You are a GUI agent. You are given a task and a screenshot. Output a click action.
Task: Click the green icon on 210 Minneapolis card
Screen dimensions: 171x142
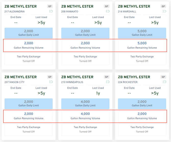click(x=107, y=82)
